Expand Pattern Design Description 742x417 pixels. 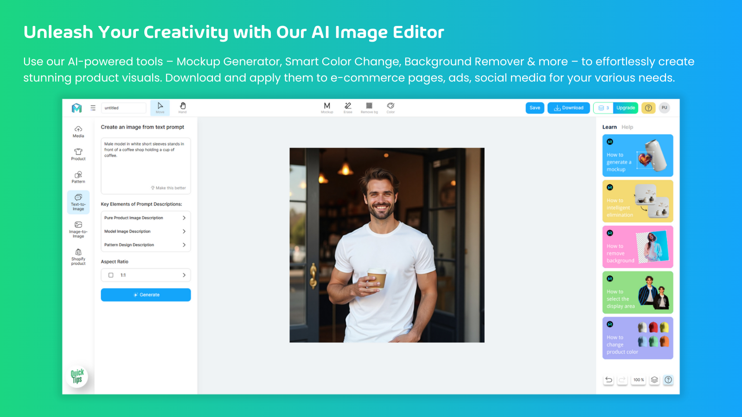pyautogui.click(x=146, y=245)
